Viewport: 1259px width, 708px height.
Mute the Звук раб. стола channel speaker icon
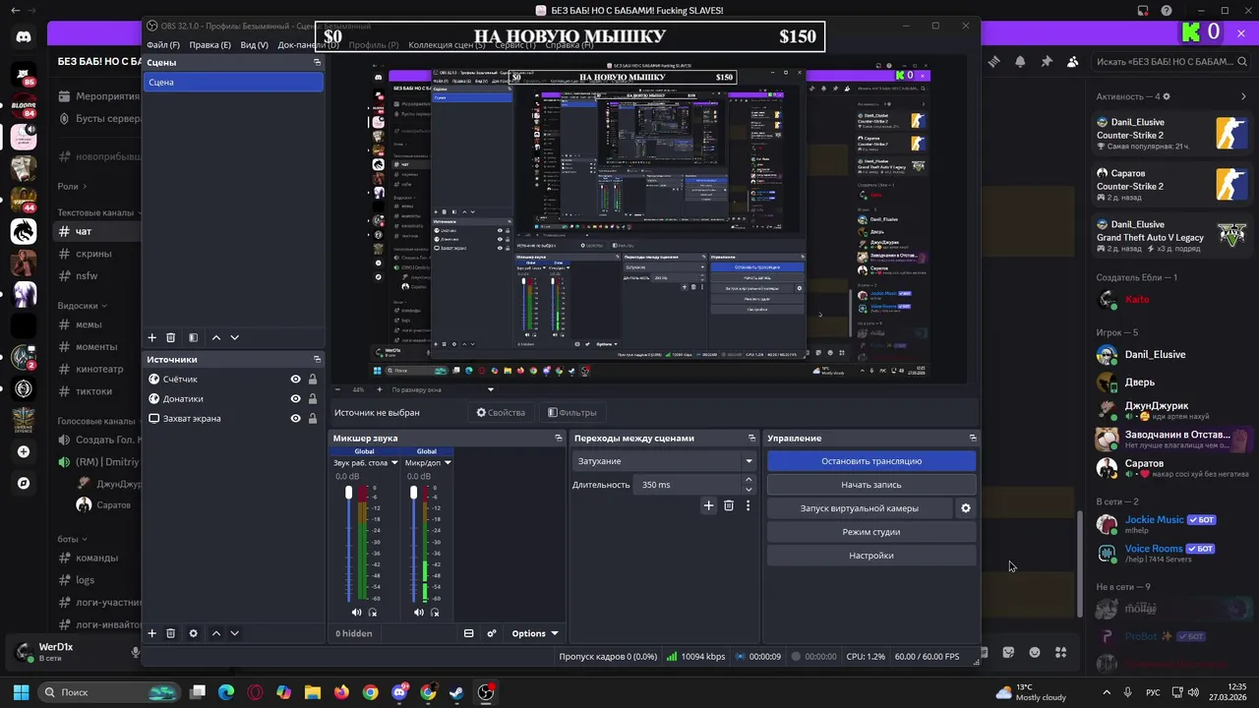click(356, 613)
